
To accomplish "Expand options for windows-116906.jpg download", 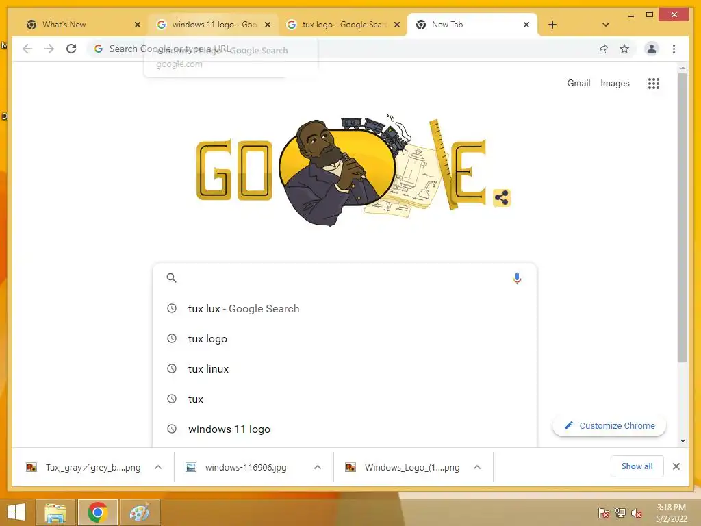I will [x=318, y=467].
